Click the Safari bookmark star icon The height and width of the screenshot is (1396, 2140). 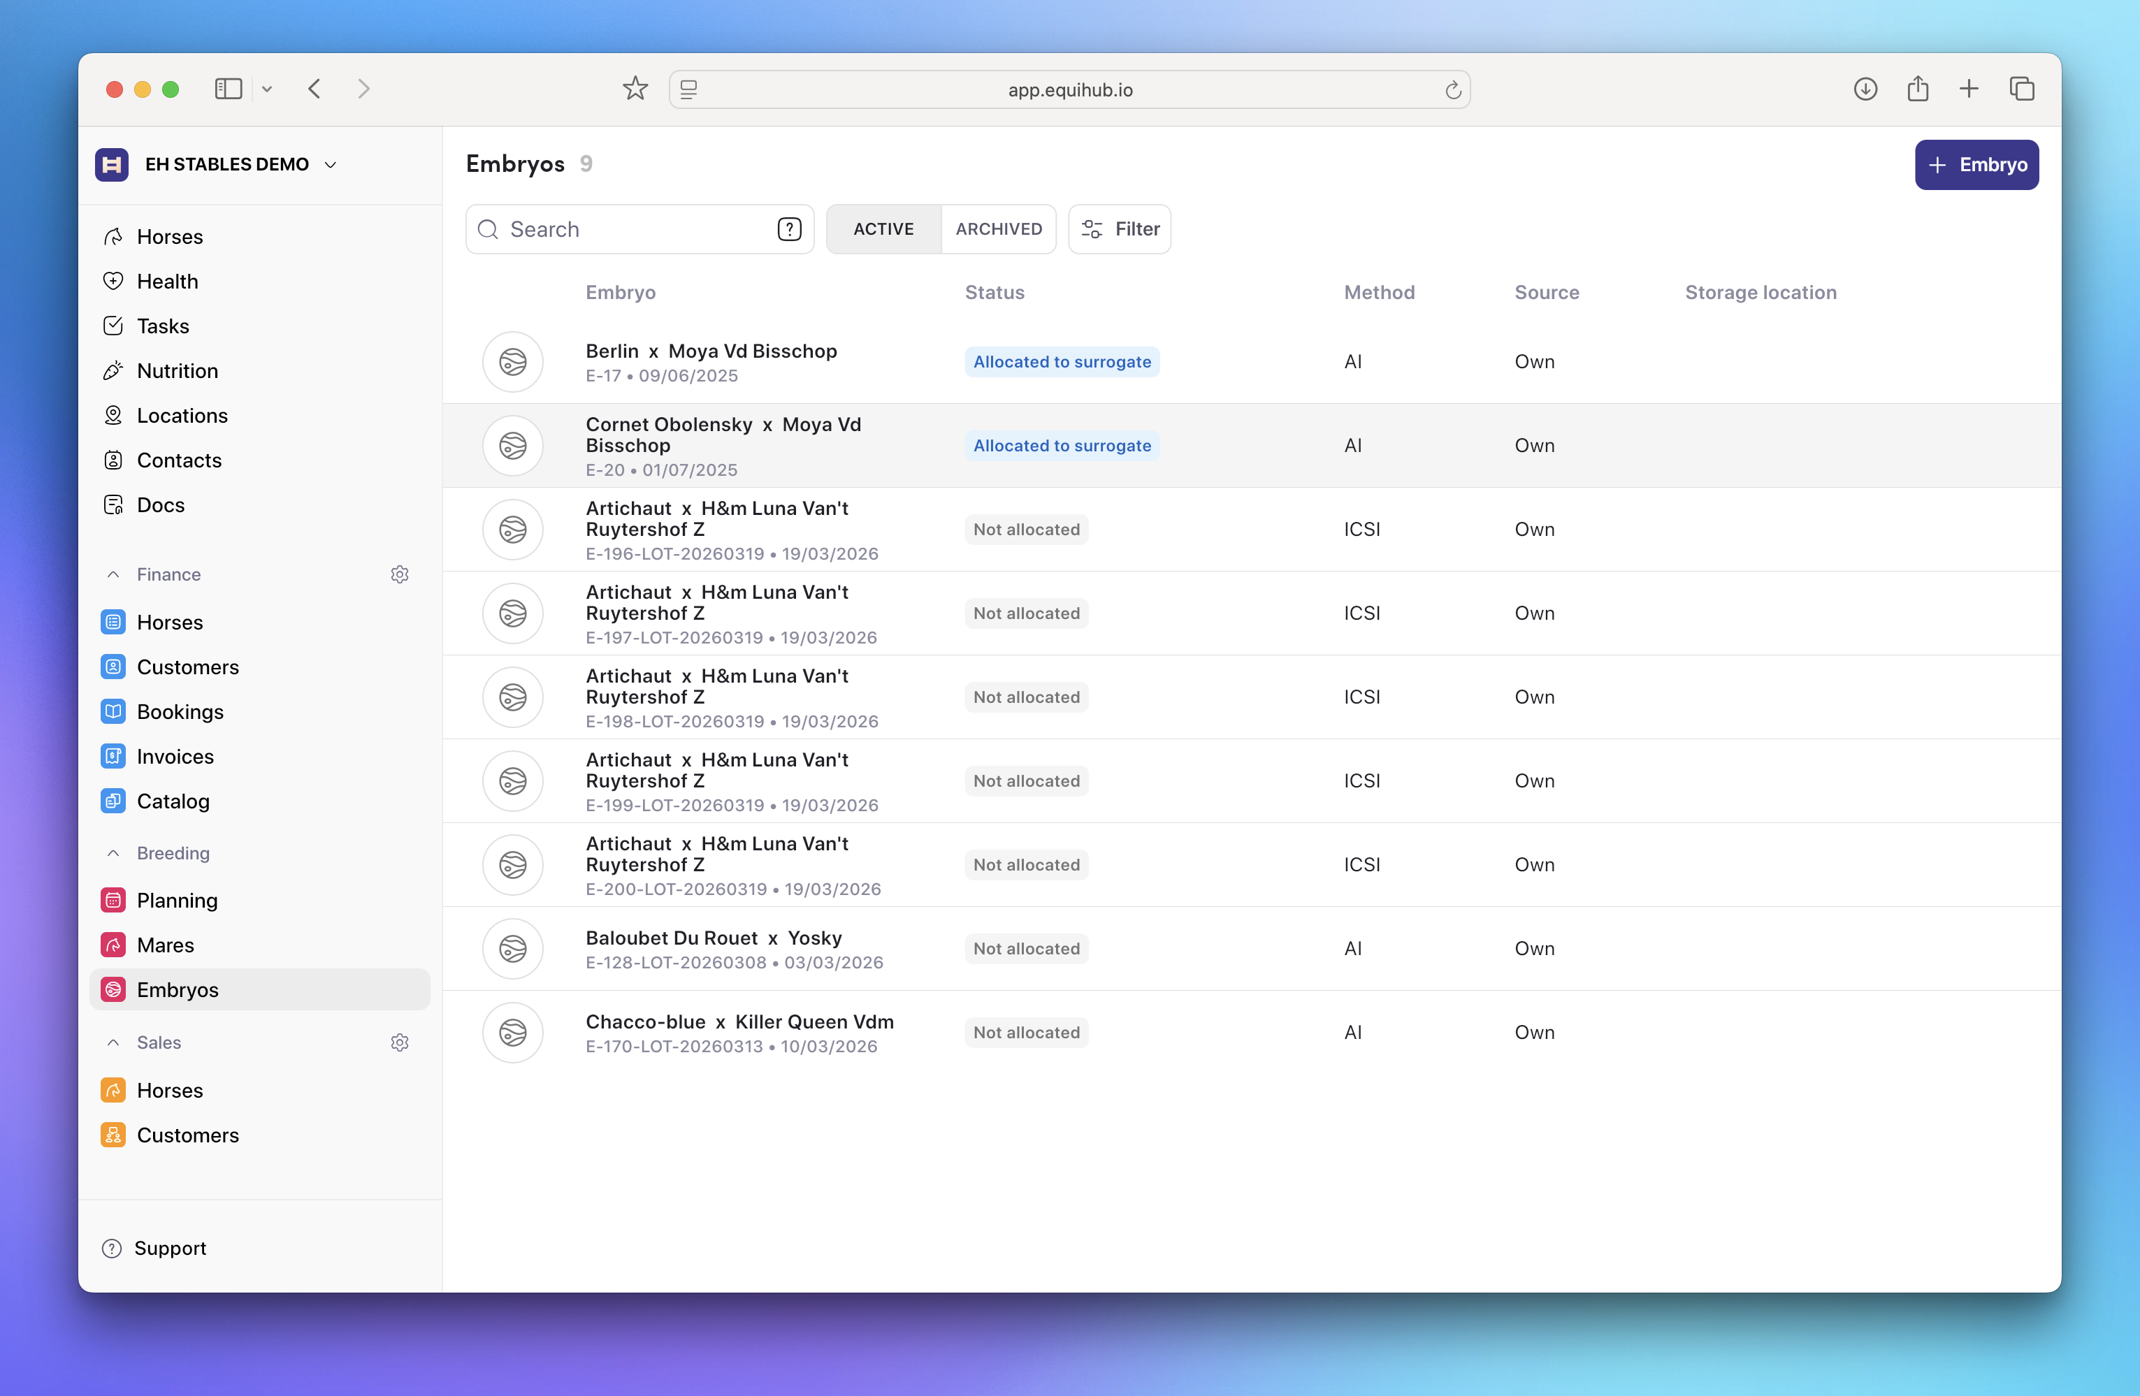click(635, 89)
